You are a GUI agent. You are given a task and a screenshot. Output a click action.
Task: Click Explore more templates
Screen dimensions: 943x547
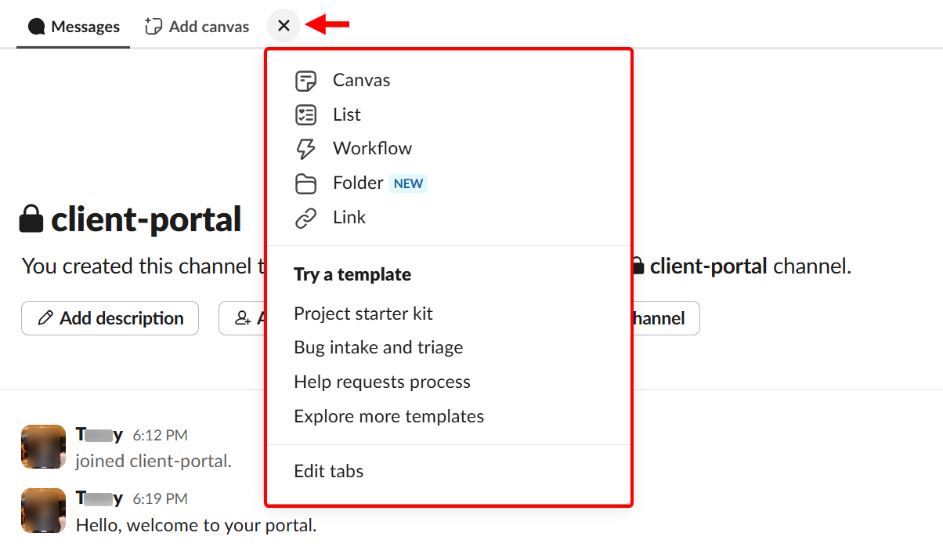388,416
